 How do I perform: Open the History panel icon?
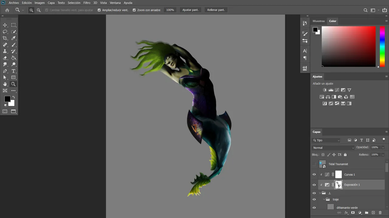click(x=305, y=23)
